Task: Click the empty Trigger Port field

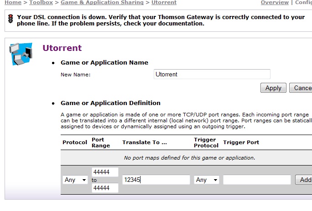Action: click(256, 180)
